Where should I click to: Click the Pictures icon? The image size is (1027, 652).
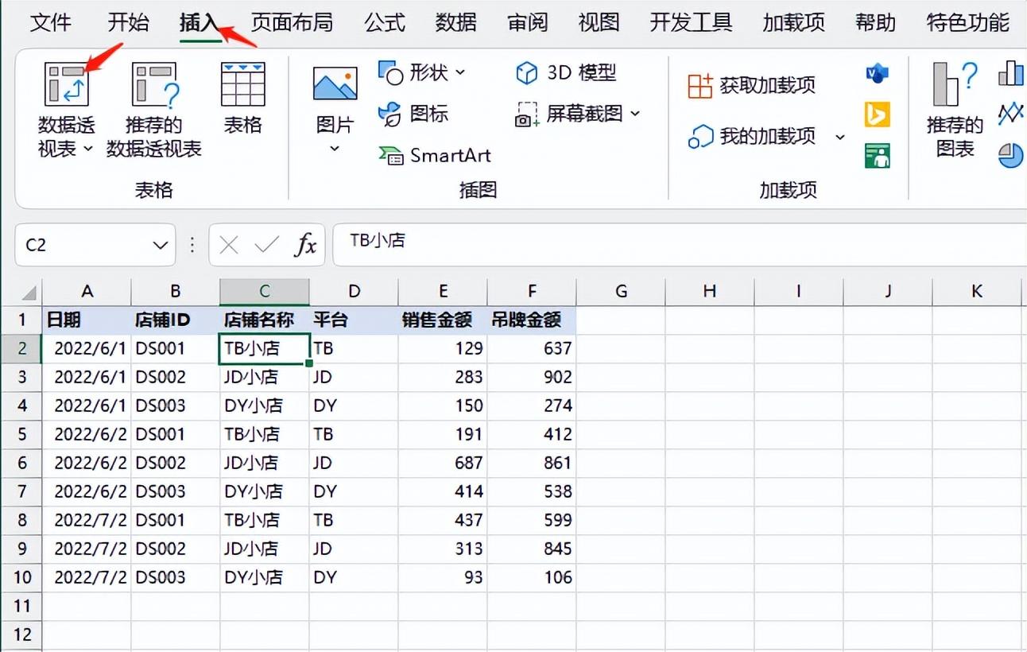335,86
